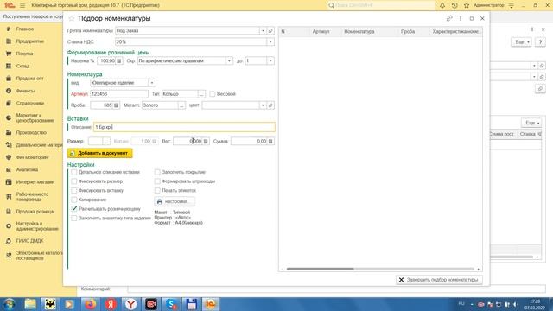Open Склад section in sidebar
Screen dimensions: 553x311
point(22,66)
